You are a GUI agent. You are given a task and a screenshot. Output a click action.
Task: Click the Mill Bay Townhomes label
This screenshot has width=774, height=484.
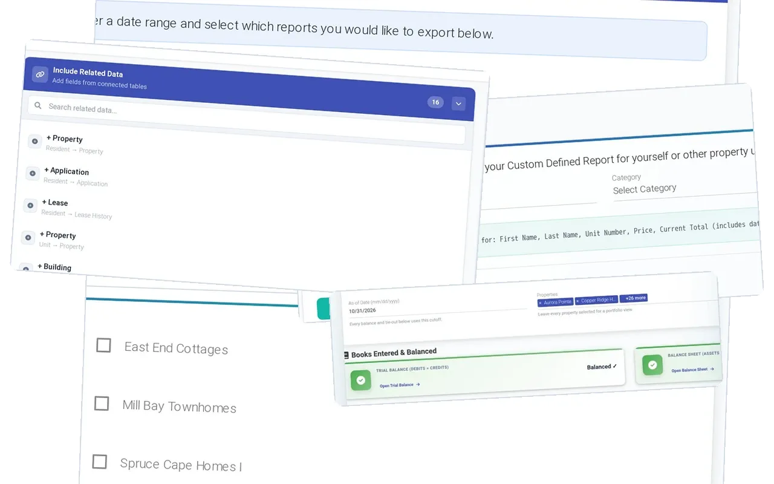179,407
